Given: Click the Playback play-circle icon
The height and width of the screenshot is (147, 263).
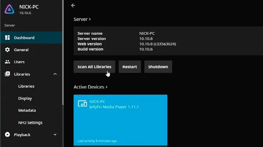Looking at the screenshot, I should pyautogui.click(x=7, y=134).
